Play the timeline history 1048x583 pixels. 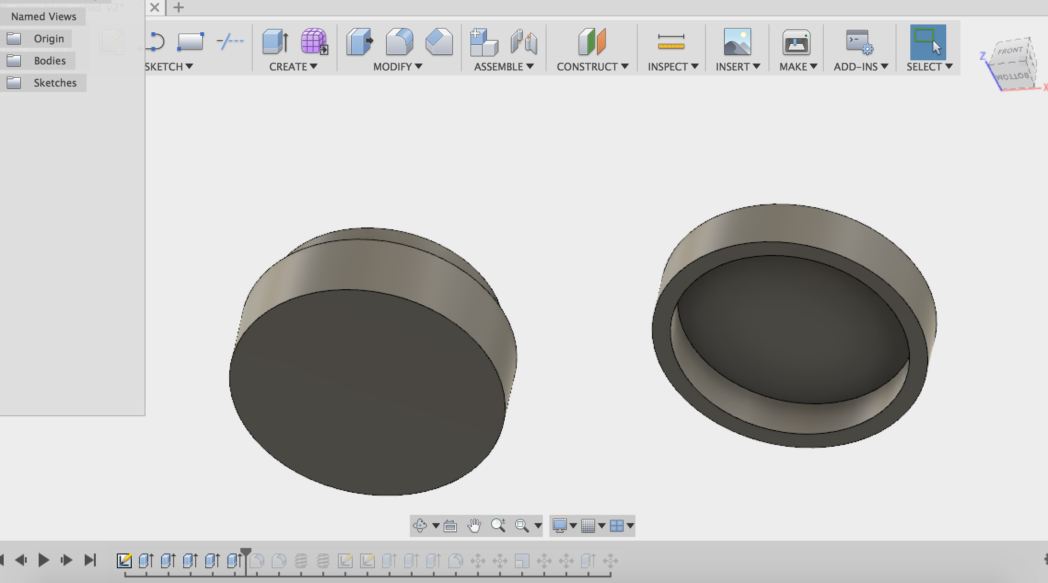pos(44,560)
